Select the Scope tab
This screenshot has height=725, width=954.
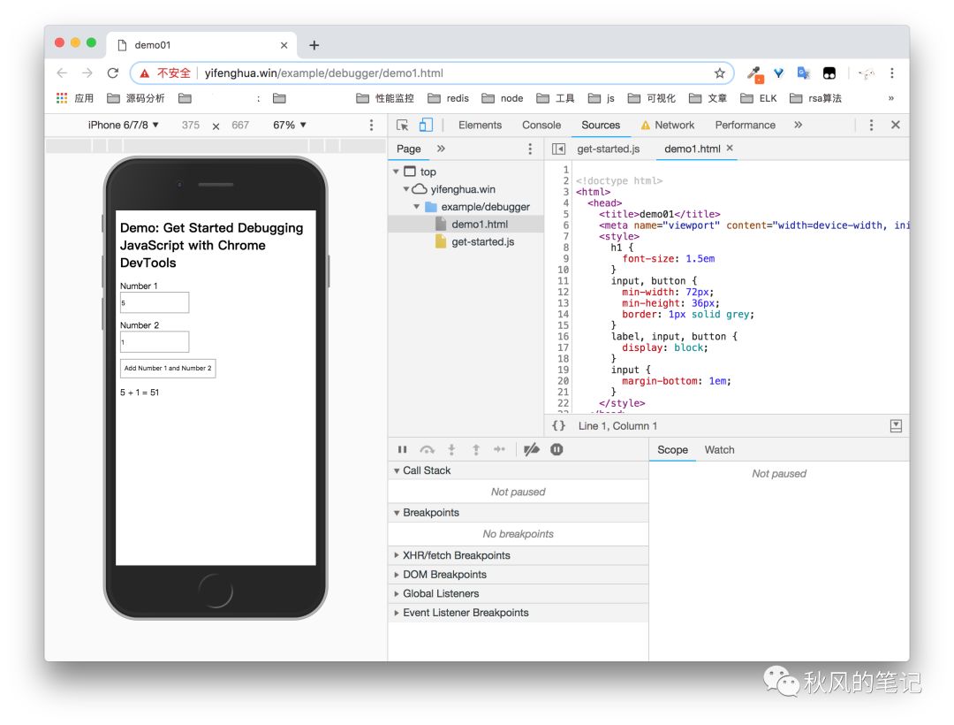coord(672,450)
